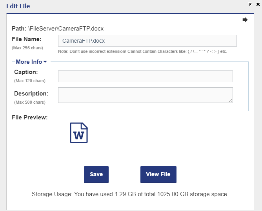Open the file with View File
Viewport: 262px width, 211px height.
(x=158, y=175)
